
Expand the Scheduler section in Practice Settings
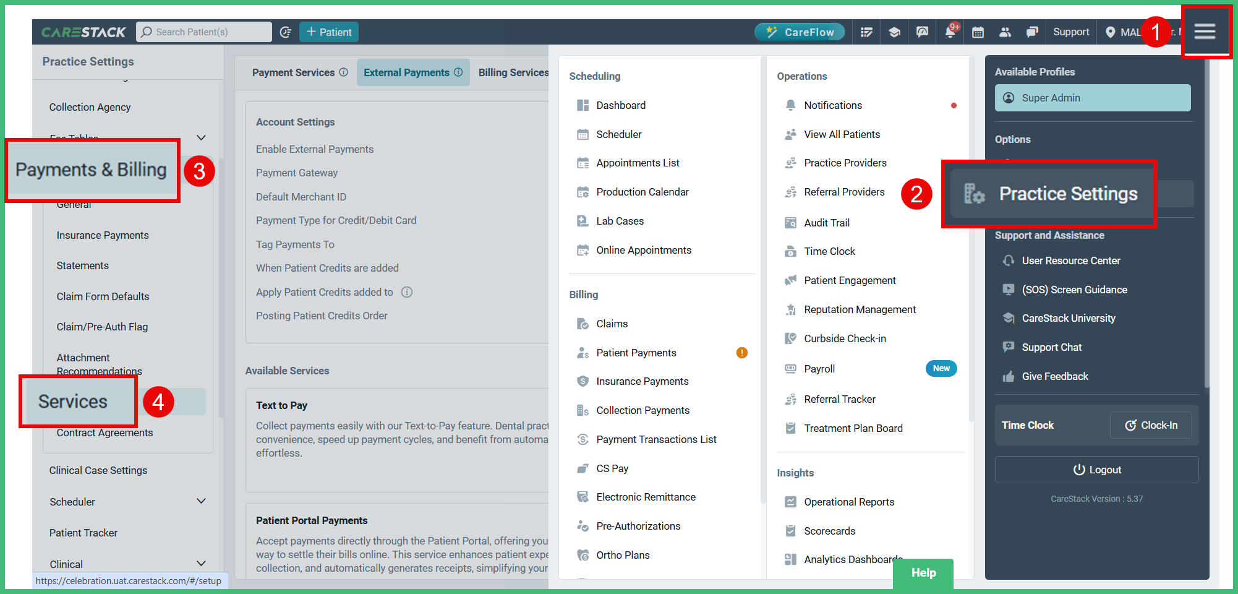point(201,501)
